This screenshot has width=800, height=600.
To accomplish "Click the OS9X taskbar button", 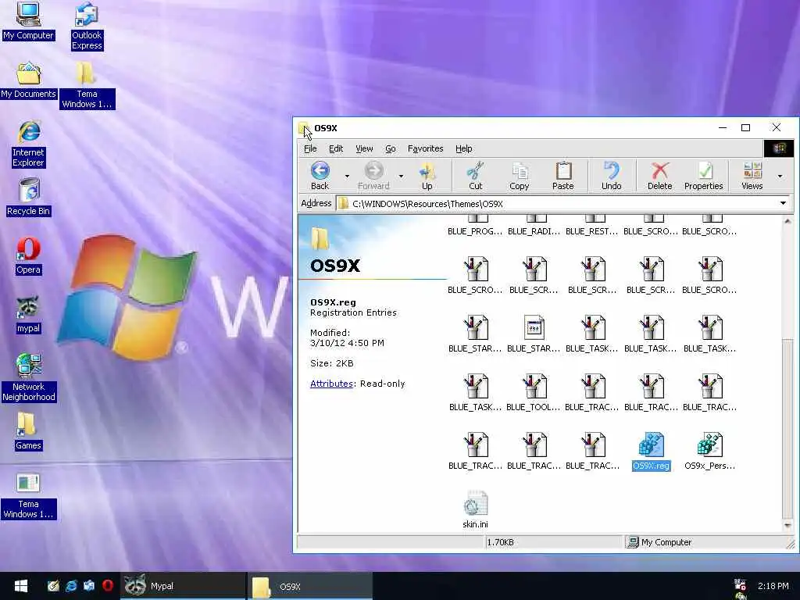I will pos(310,586).
